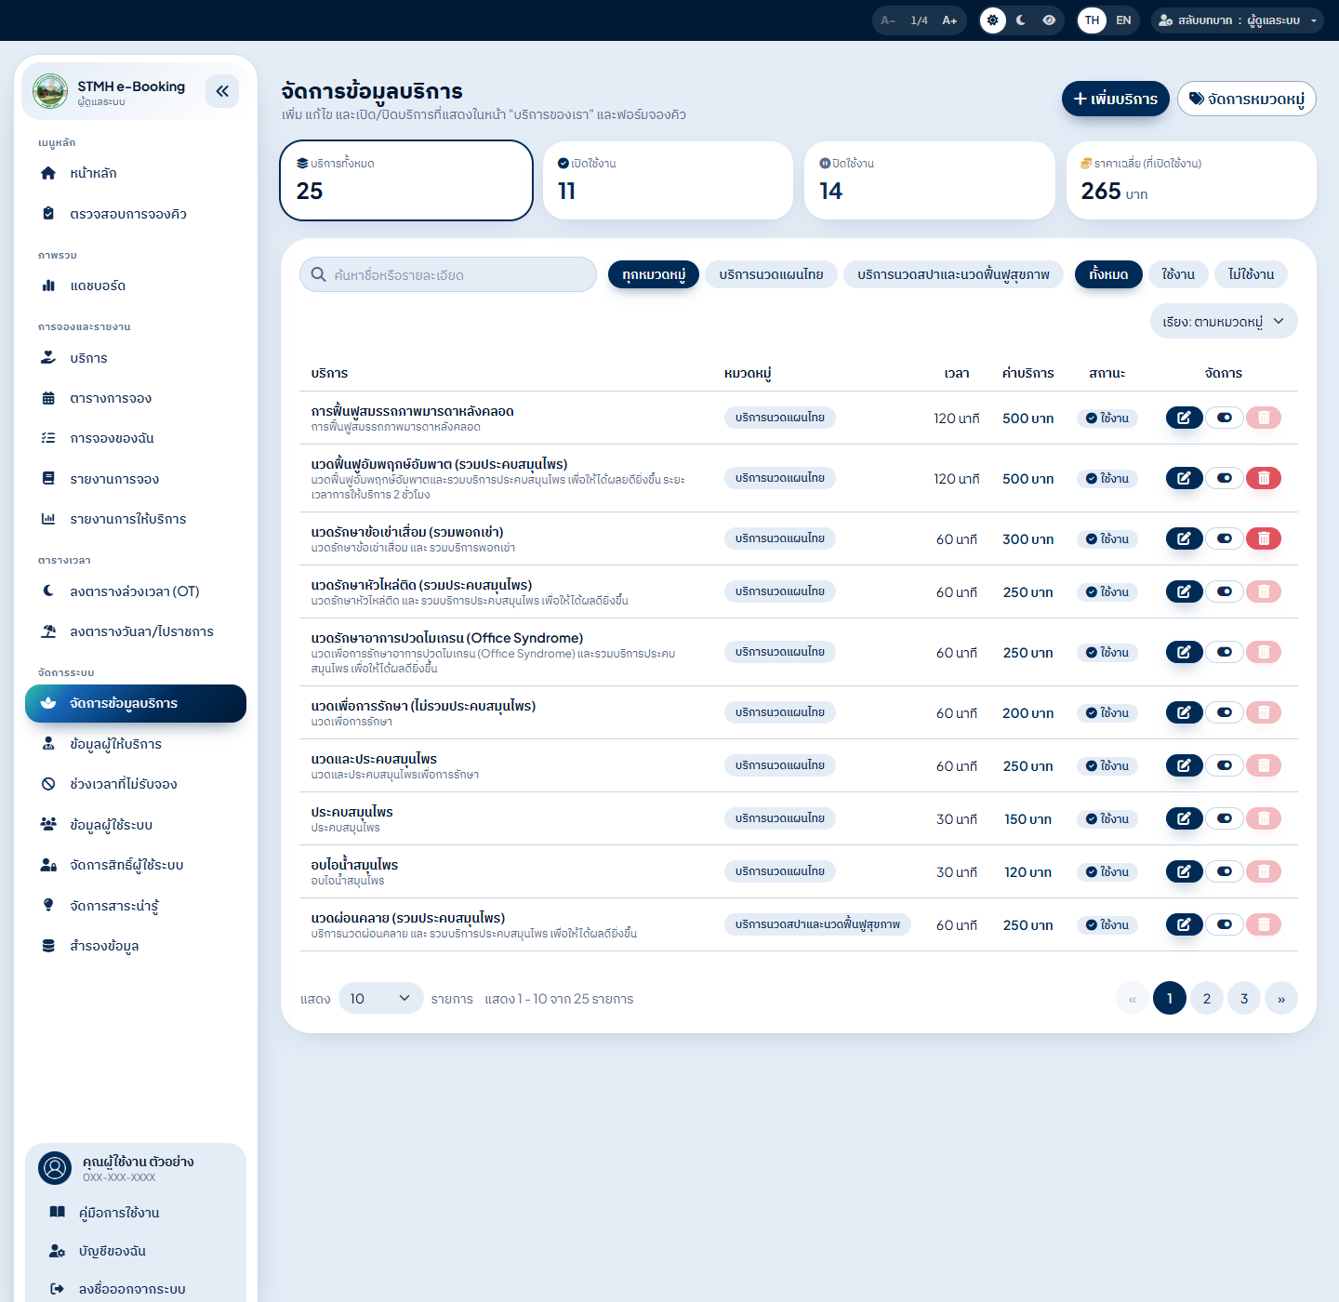Screen dimensions: 1339x1302
Task: Switch to light theme sun icon
Action: 993,20
